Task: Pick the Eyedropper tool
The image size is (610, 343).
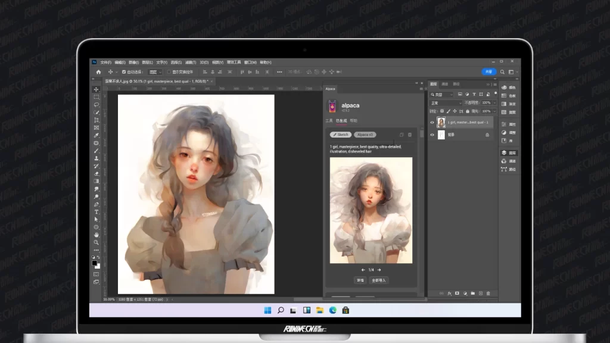Action: click(96, 135)
